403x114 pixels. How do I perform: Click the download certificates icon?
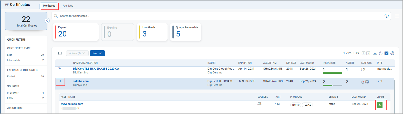click(375, 53)
